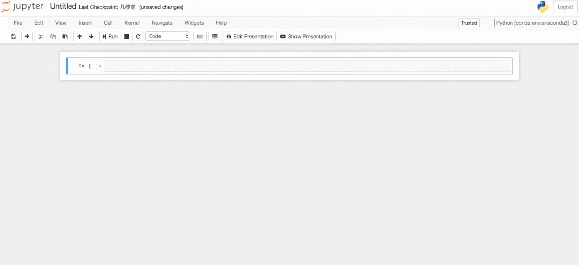Rename the notebook titled Untitled
Image resolution: width=579 pixels, height=265 pixels.
click(63, 7)
